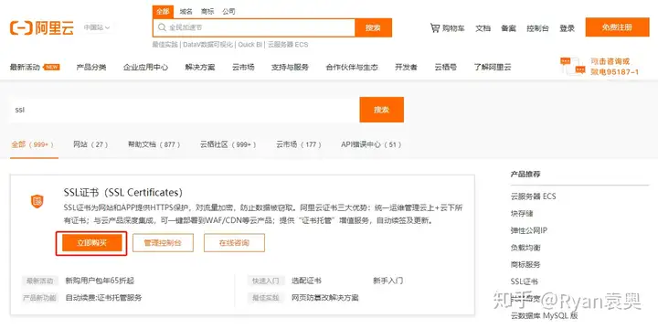Open the 云服务器 ECS recommended product link
658x329 pixels.
(533, 196)
